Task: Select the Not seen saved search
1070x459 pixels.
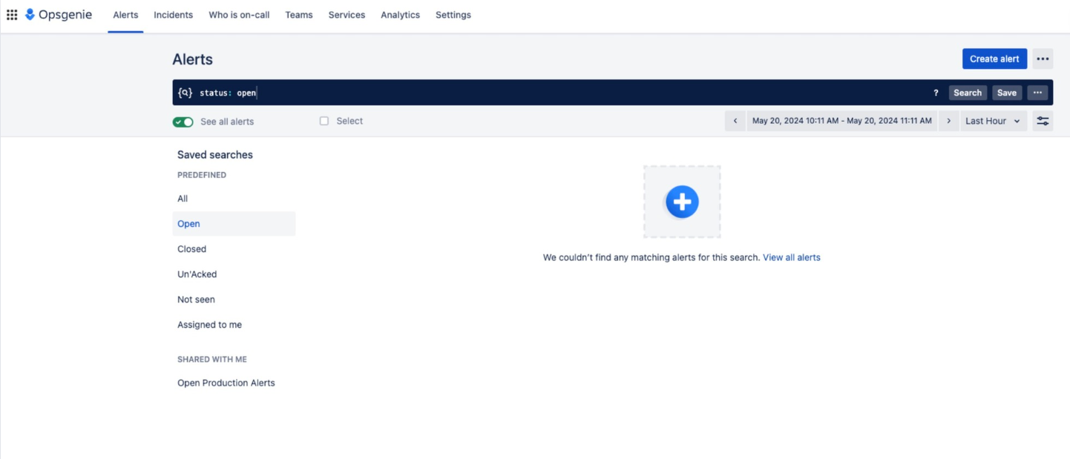Action: (234, 300)
